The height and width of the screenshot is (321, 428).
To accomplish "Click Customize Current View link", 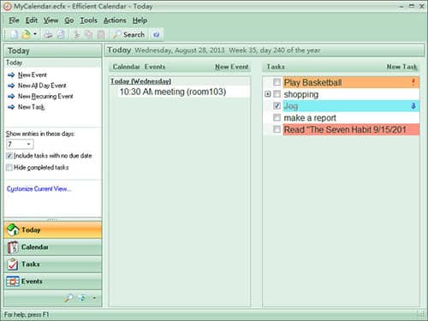I will click(x=39, y=189).
